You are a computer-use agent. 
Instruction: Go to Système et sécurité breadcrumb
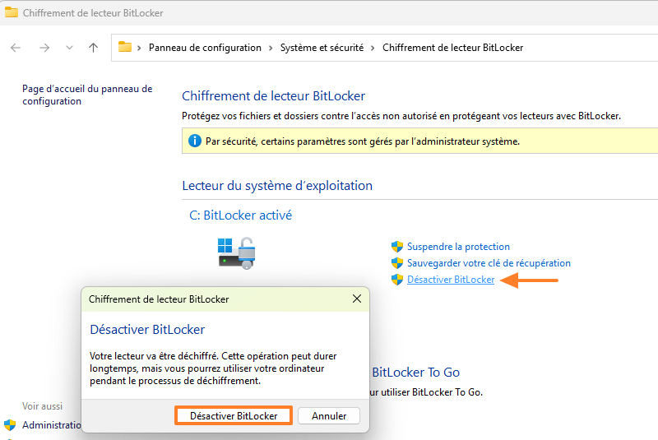pyautogui.click(x=322, y=48)
